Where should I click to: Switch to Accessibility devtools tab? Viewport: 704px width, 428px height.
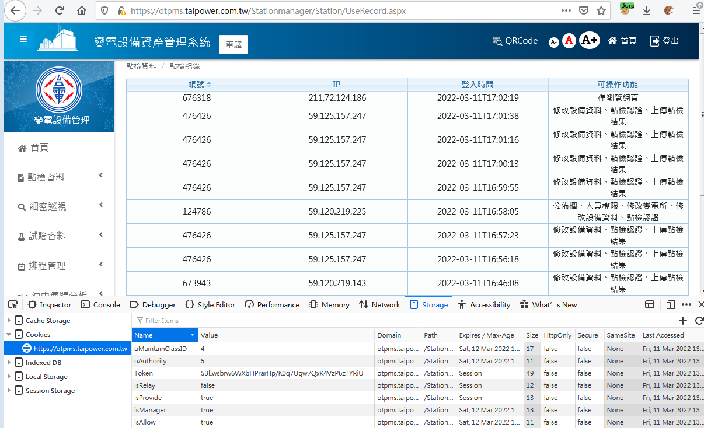pos(484,304)
